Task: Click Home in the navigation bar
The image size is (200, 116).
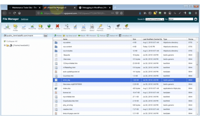Action: [x=58, y=35]
